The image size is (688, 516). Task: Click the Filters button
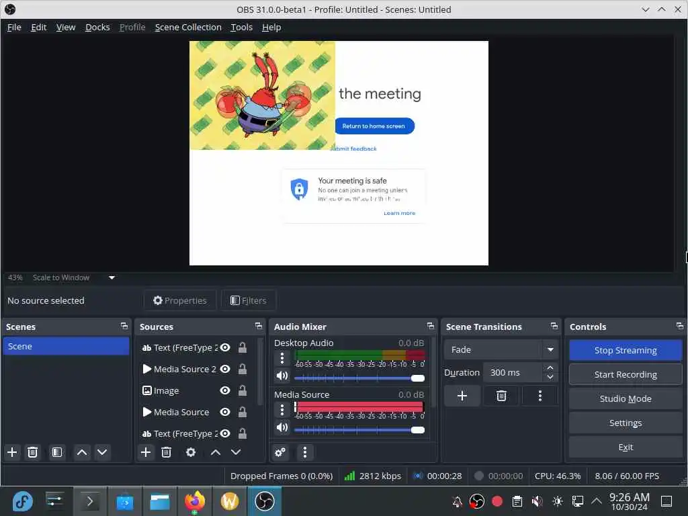click(249, 300)
